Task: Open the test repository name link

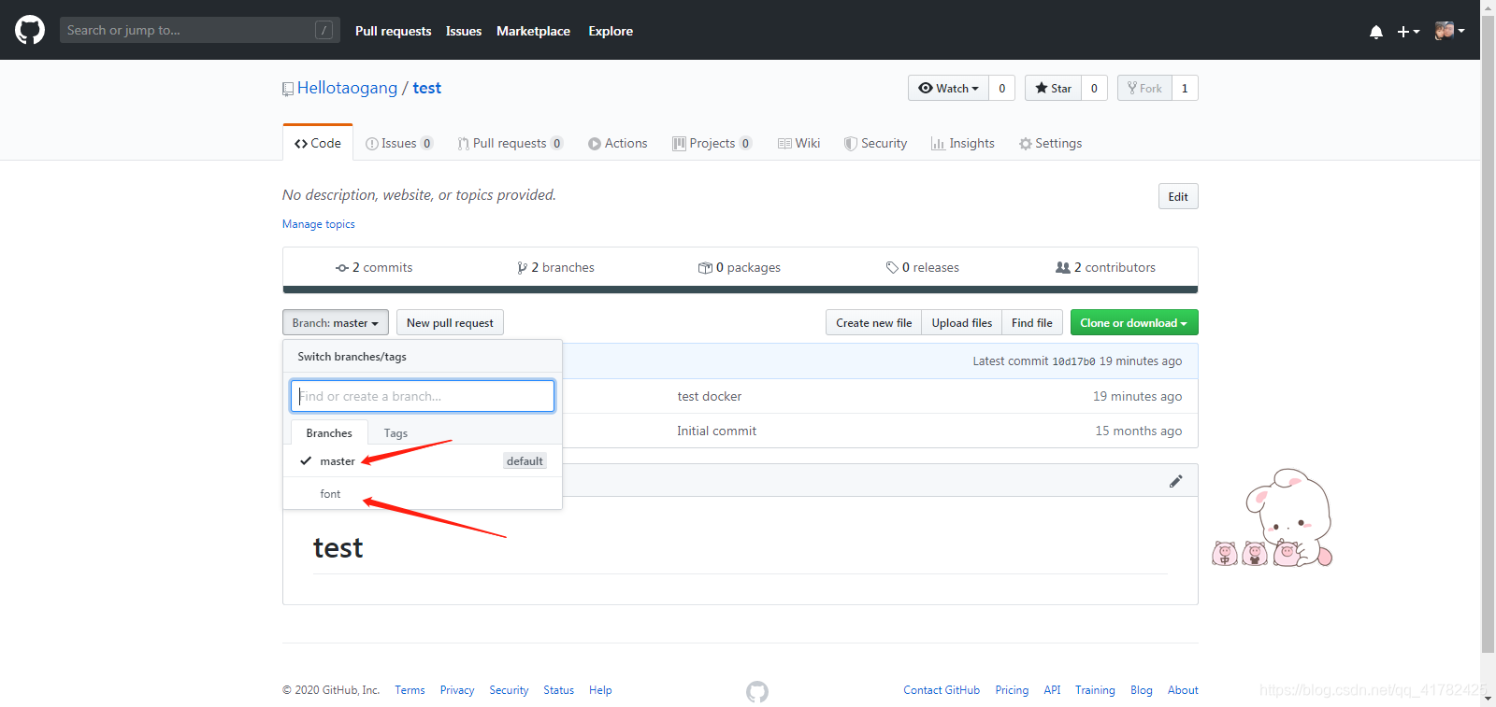Action: coord(426,88)
